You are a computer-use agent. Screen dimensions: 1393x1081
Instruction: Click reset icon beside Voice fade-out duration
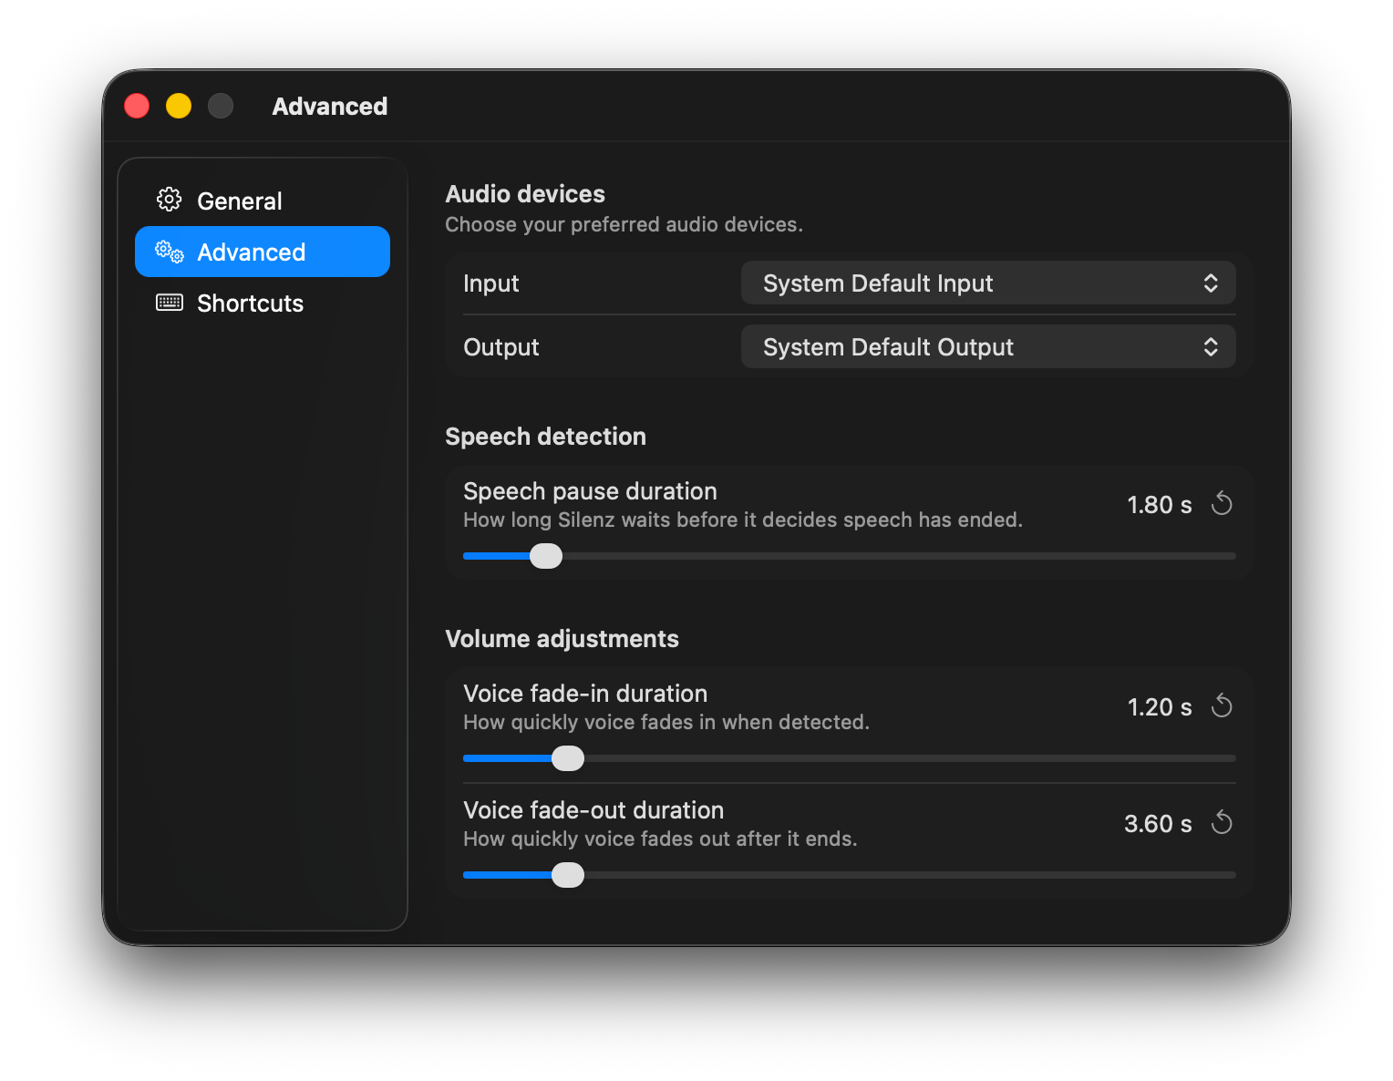tap(1222, 822)
